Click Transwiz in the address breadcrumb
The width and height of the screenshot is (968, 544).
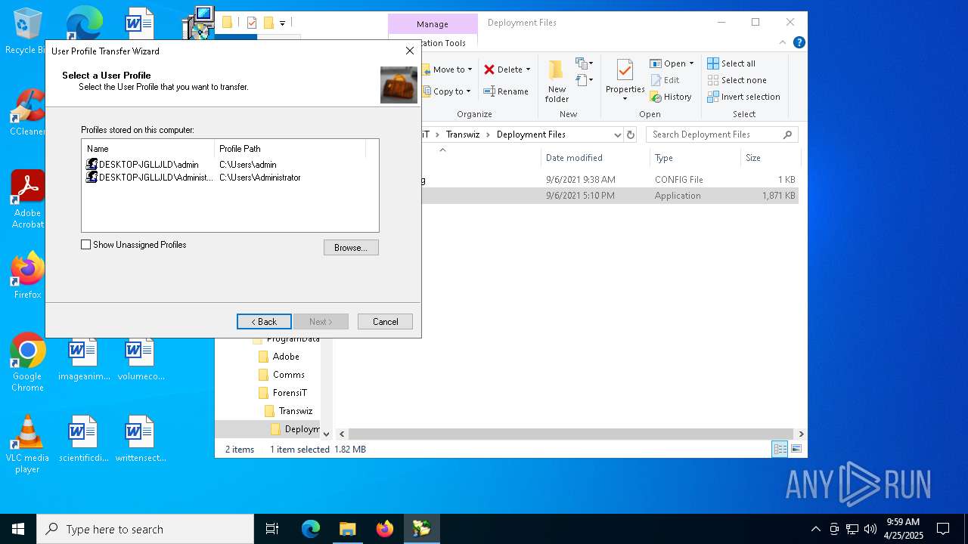click(x=464, y=134)
